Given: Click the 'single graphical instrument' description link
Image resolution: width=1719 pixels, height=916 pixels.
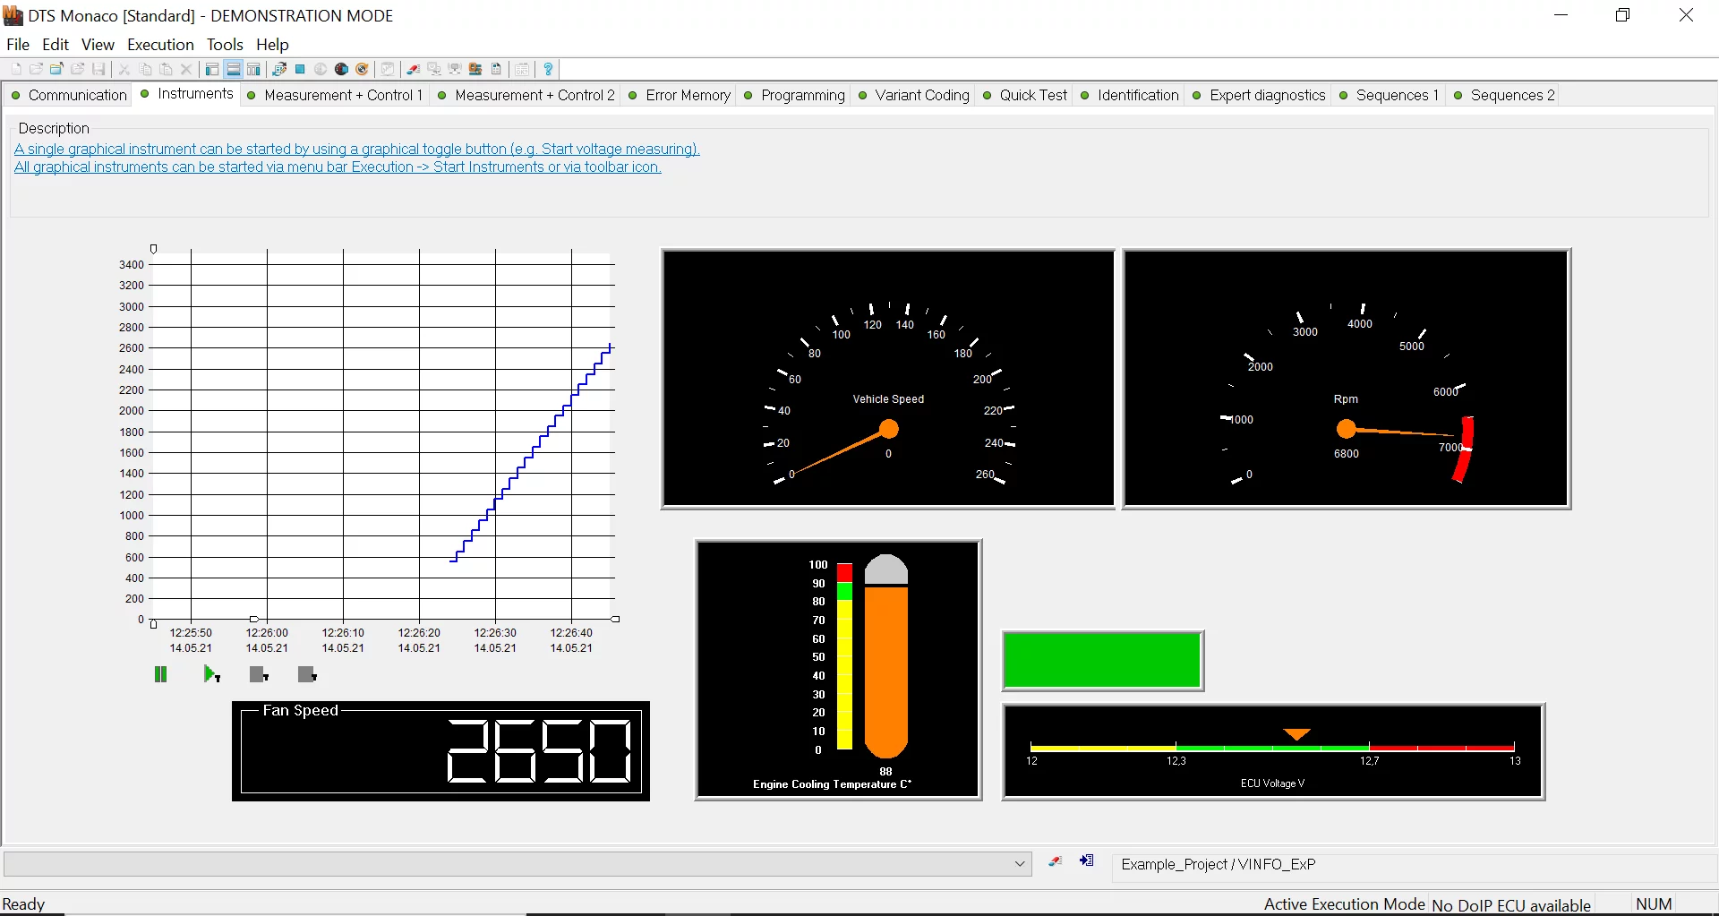Looking at the screenshot, I should pos(356,150).
